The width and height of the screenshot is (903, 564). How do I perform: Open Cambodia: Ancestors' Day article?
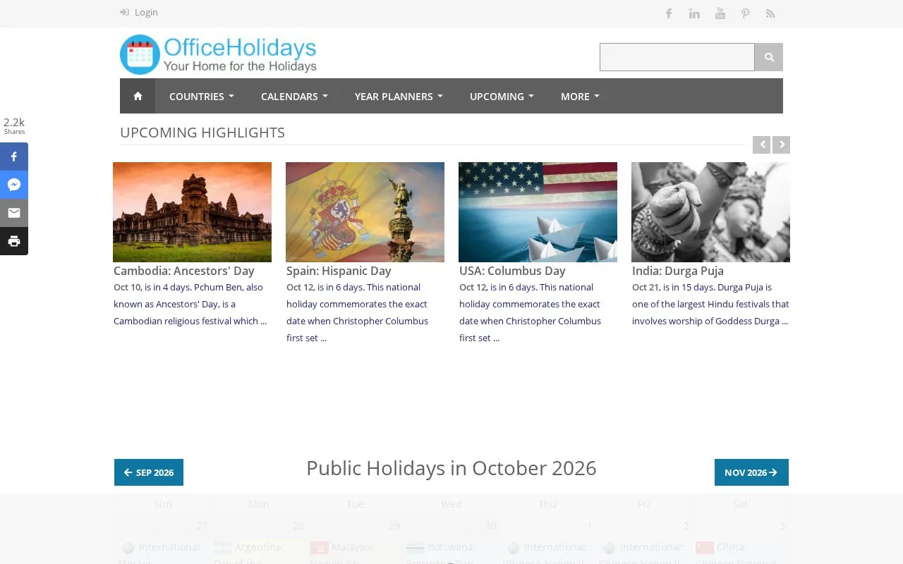click(184, 271)
